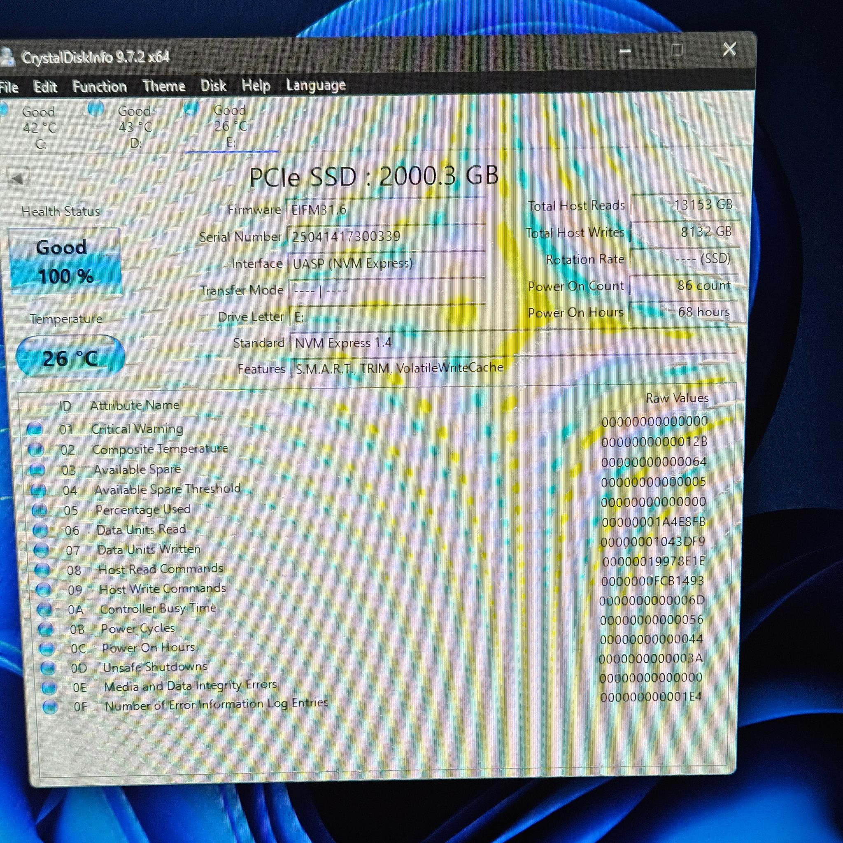This screenshot has width=843, height=843.
Task: Click status orb for Error Information Log Entries
Action: 50,707
